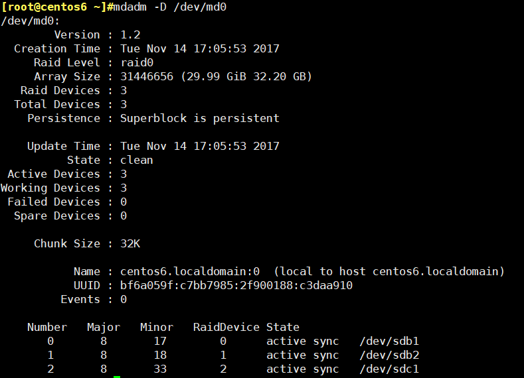Click the Update Time date value
The image size is (524, 378).
pos(200,146)
